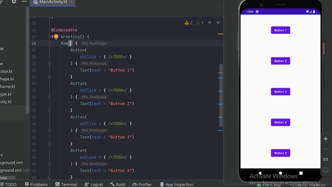Open the Type.kt file in project tree
The height and width of the screenshot is (187, 332).
pyautogui.click(x=6, y=94)
